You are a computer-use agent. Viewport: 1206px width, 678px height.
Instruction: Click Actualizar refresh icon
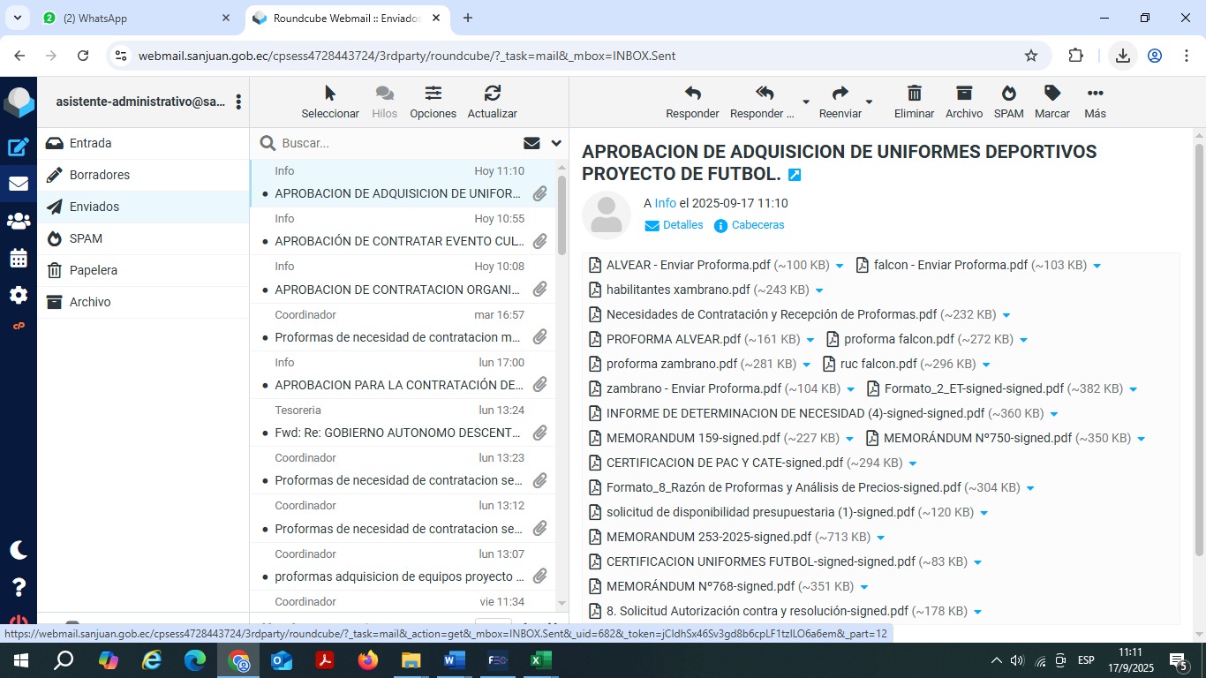tap(492, 94)
